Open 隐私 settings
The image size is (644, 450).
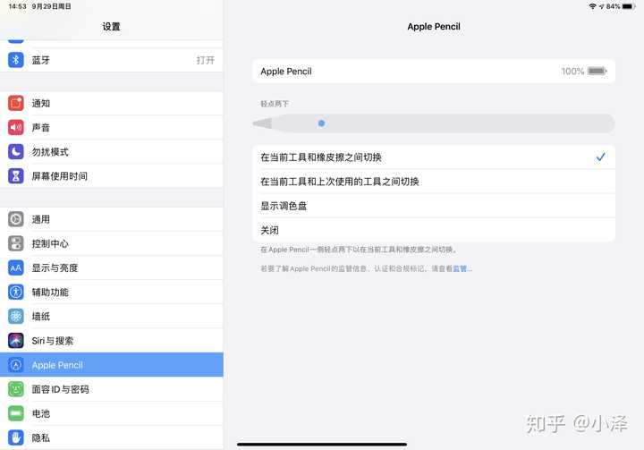pyautogui.click(x=111, y=437)
